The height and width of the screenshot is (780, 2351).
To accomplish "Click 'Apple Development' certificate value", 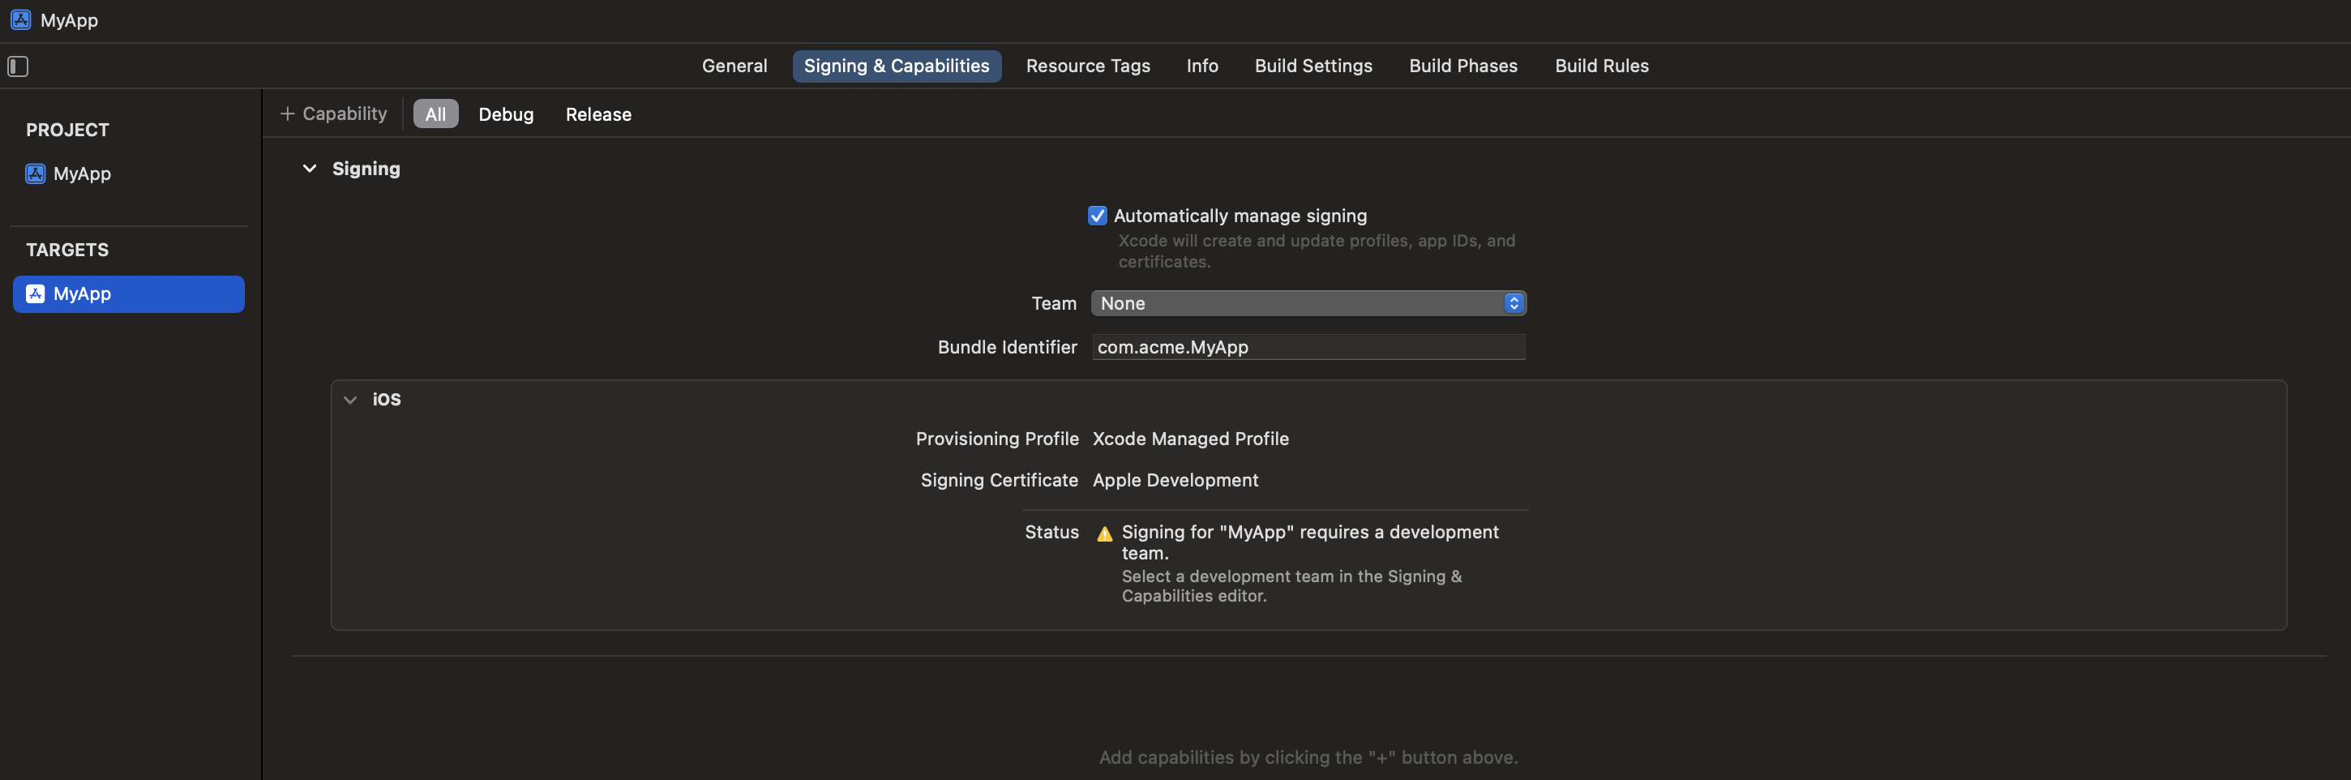I will click(x=1175, y=480).
